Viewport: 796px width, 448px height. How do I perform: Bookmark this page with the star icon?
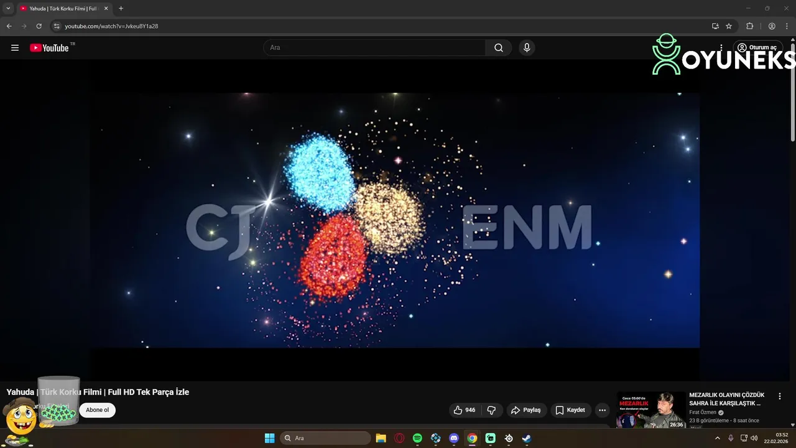pyautogui.click(x=729, y=26)
